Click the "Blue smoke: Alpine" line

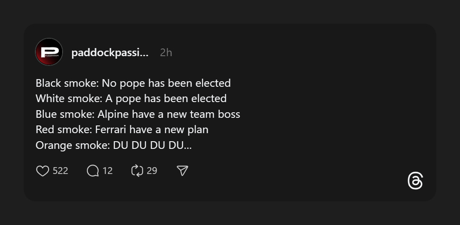pyautogui.click(x=138, y=114)
